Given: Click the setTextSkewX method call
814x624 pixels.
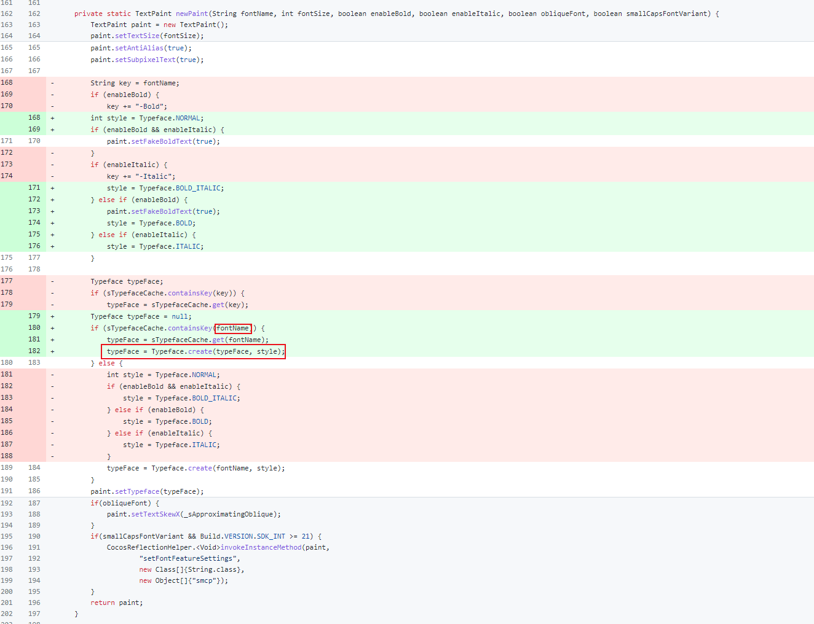Looking at the screenshot, I should click(156, 514).
